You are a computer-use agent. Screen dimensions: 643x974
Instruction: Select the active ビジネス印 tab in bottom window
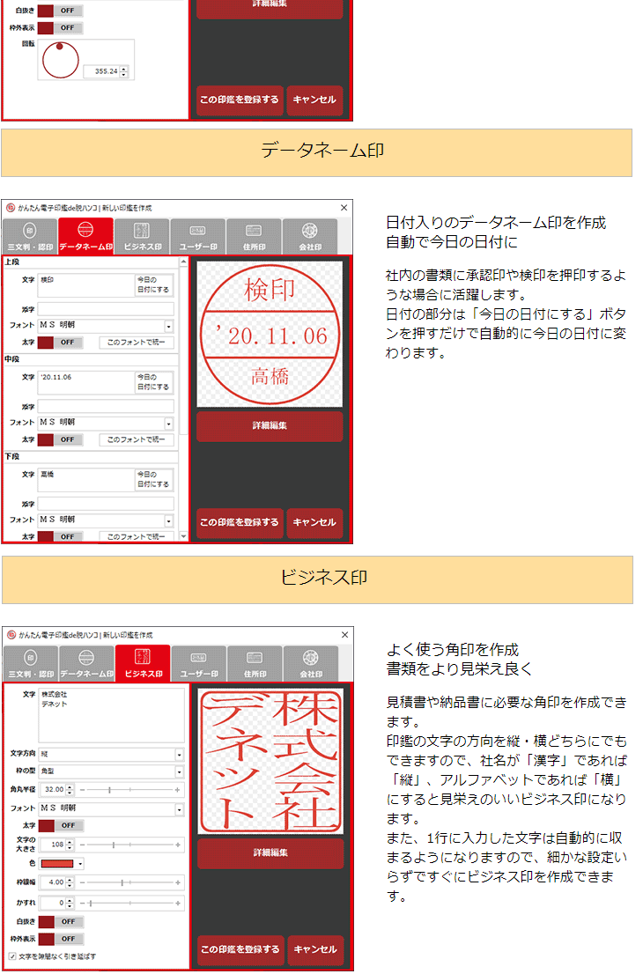[143, 664]
